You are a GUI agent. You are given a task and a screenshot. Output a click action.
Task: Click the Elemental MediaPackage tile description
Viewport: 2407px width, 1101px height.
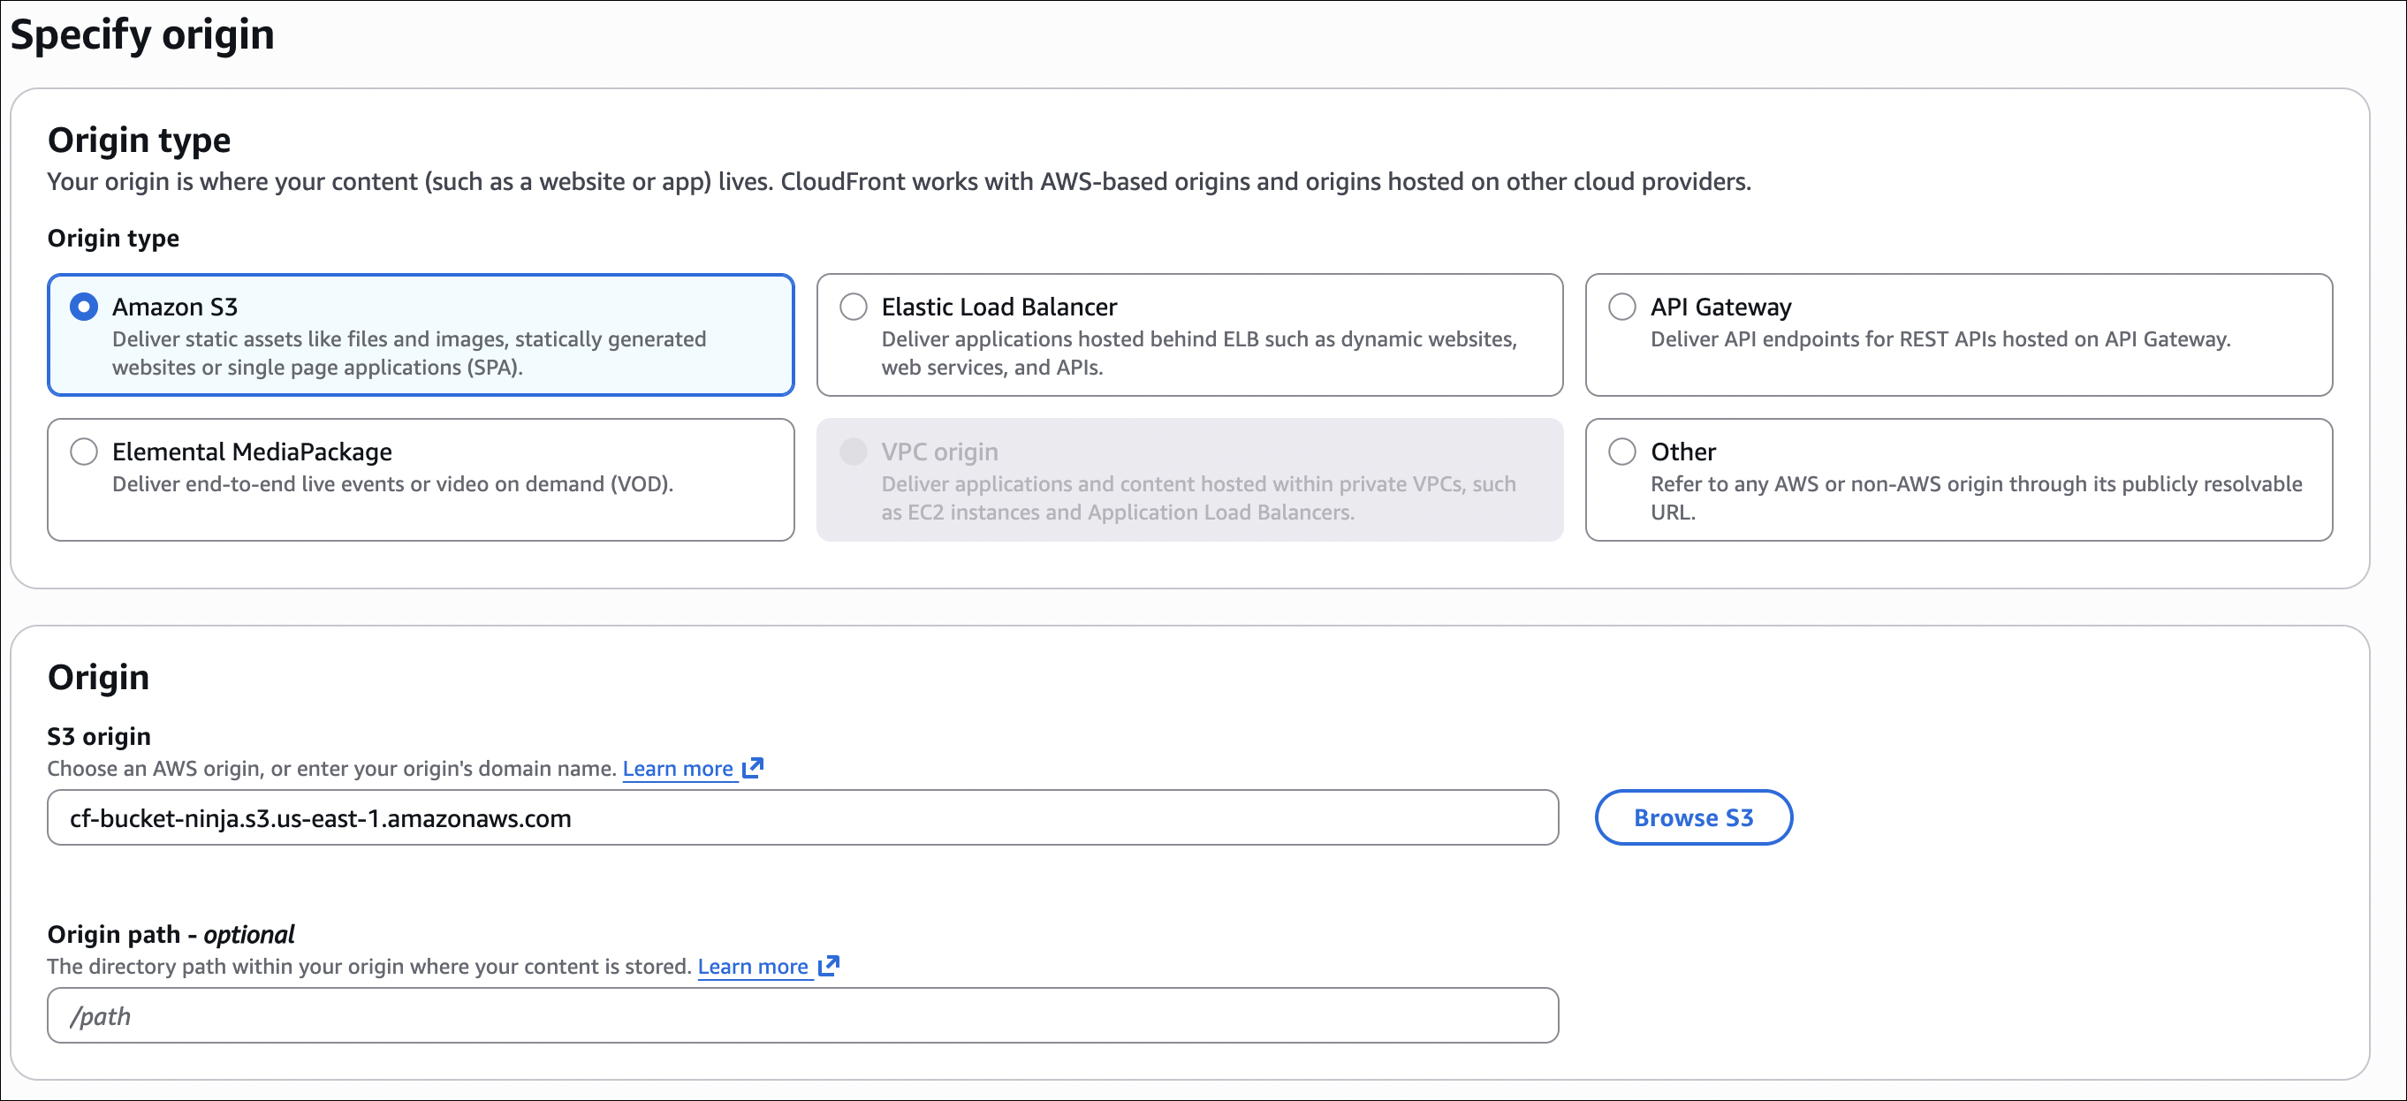click(x=392, y=484)
